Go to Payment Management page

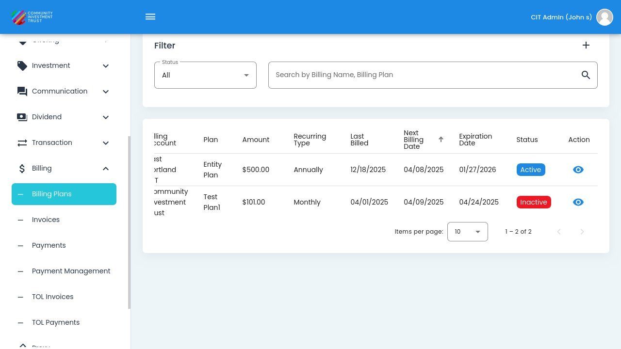point(71,271)
